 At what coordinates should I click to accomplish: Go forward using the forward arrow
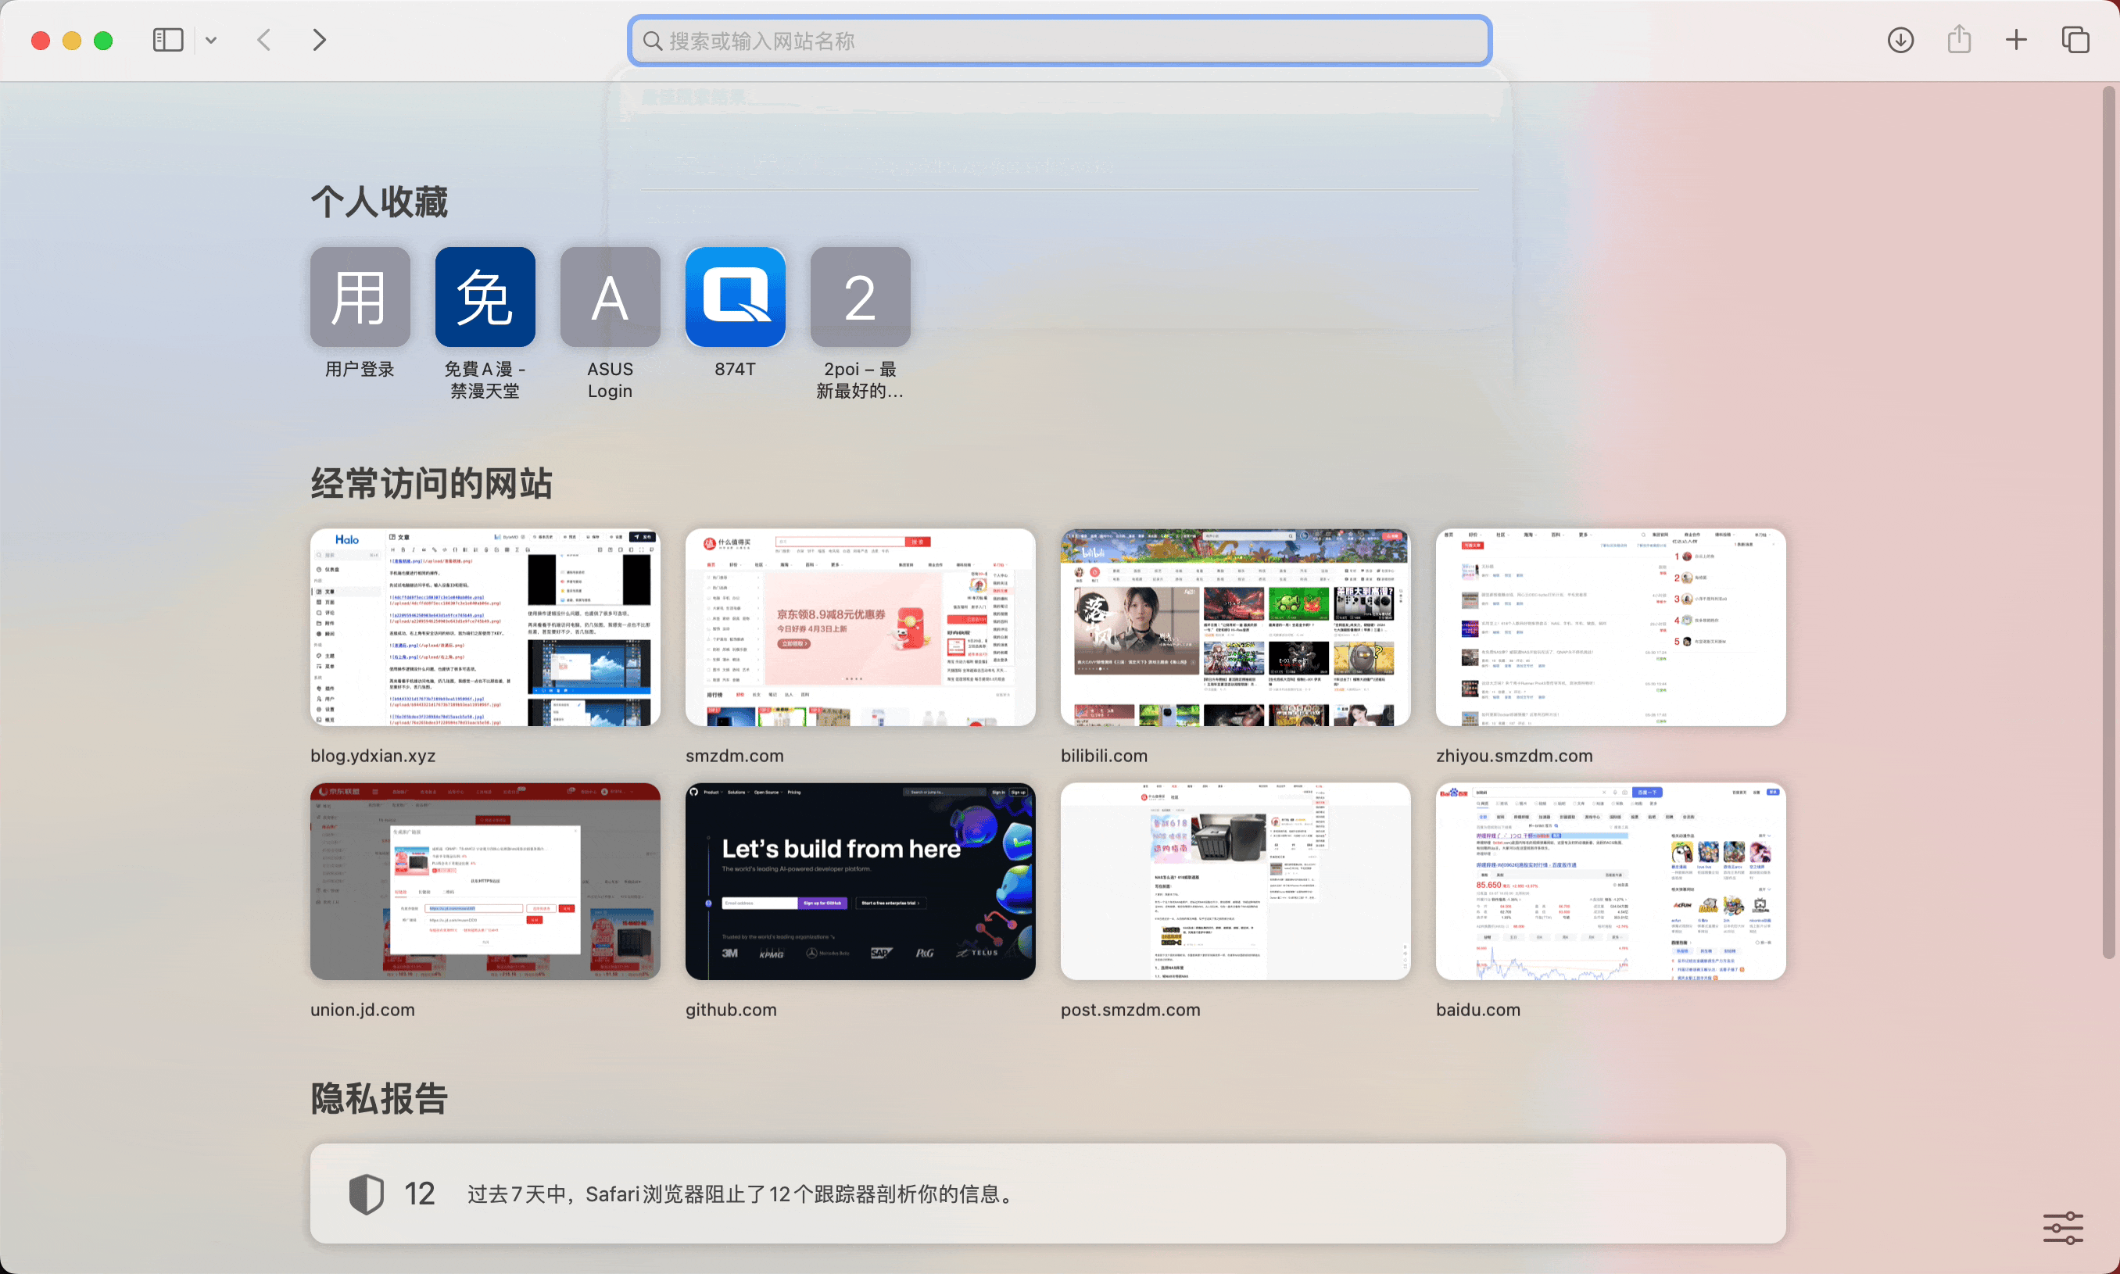[319, 40]
